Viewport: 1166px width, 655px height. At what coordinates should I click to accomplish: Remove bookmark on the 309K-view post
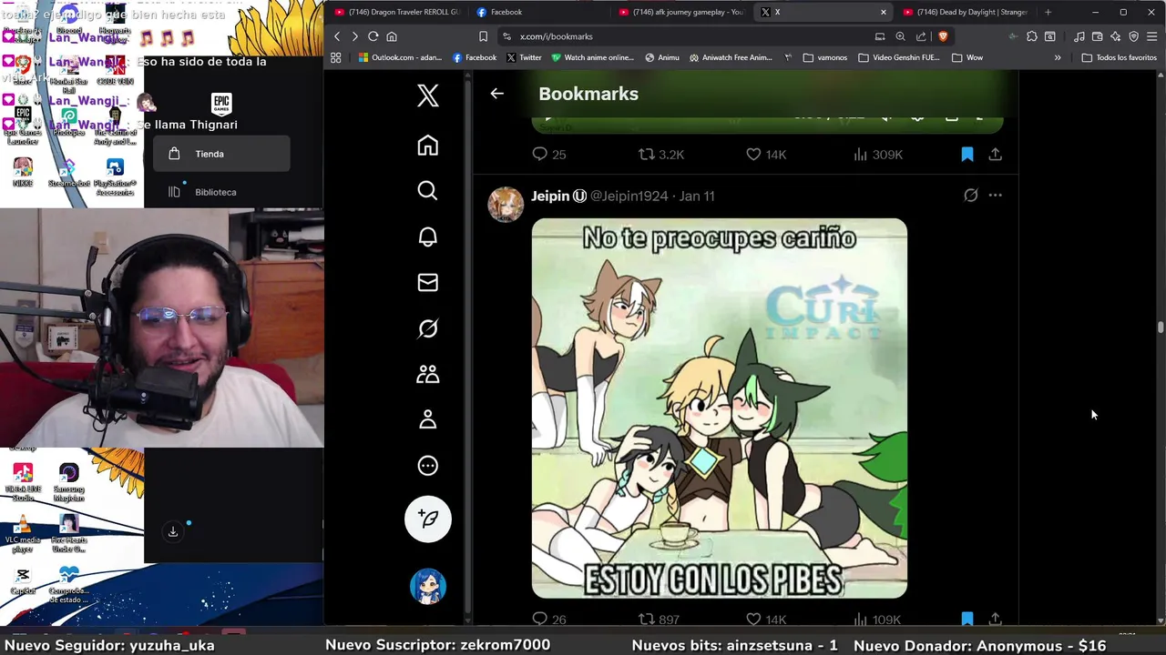tap(967, 155)
